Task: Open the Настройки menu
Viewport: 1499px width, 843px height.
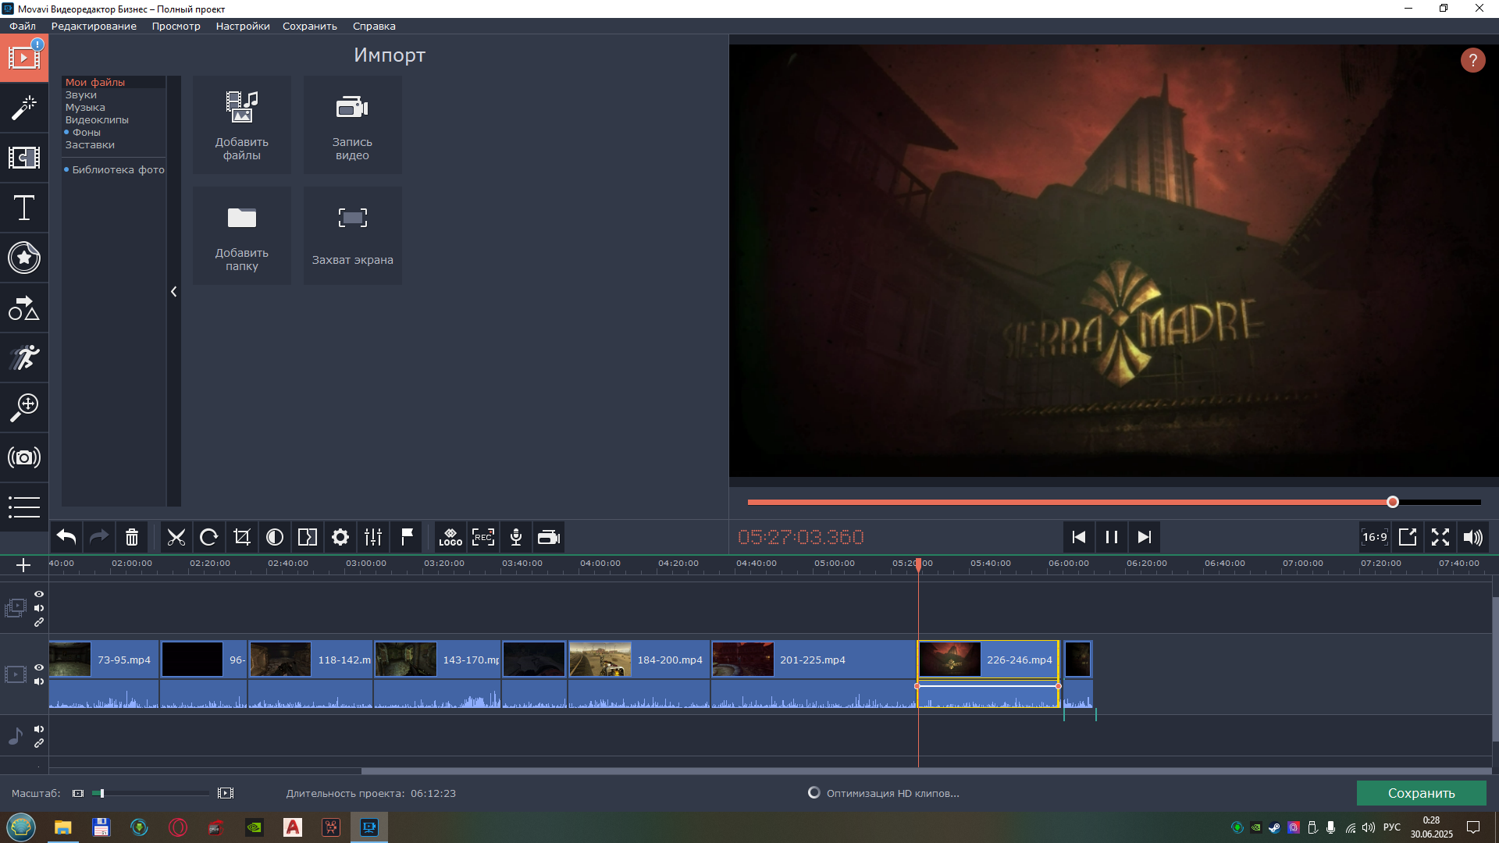Action: [x=243, y=26]
